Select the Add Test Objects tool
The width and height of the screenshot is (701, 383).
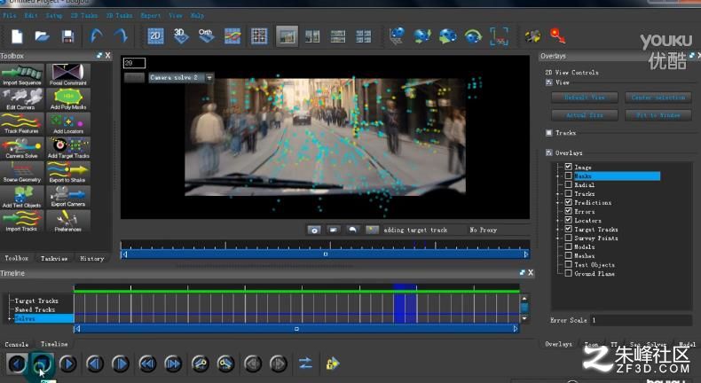pos(22,196)
